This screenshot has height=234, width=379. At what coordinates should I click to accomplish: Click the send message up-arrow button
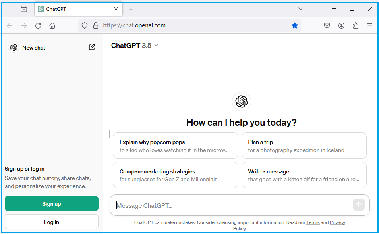[x=359, y=205]
